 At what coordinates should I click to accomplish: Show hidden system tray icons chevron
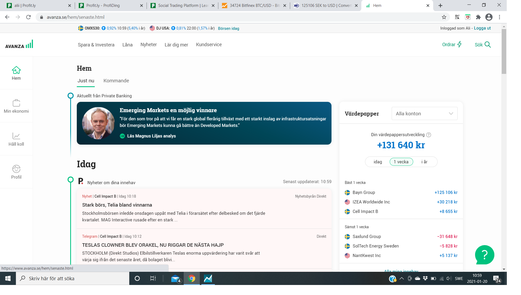(x=401, y=278)
